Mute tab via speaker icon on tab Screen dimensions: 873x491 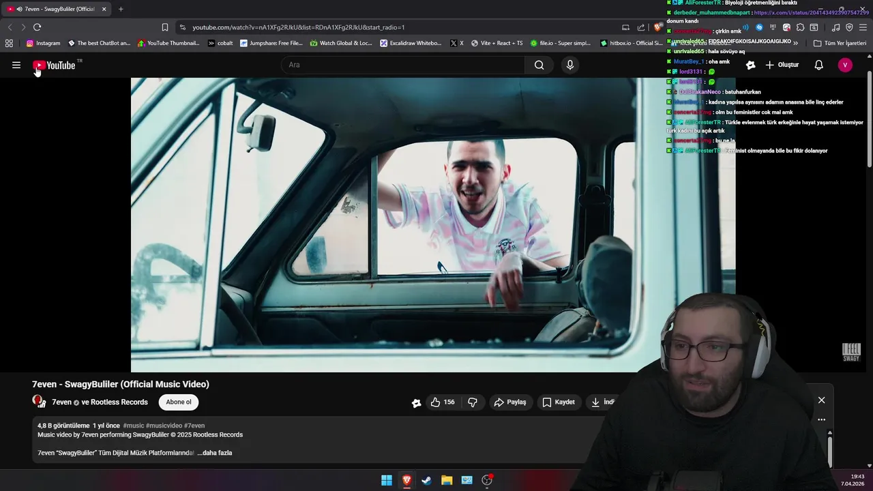[x=18, y=9]
